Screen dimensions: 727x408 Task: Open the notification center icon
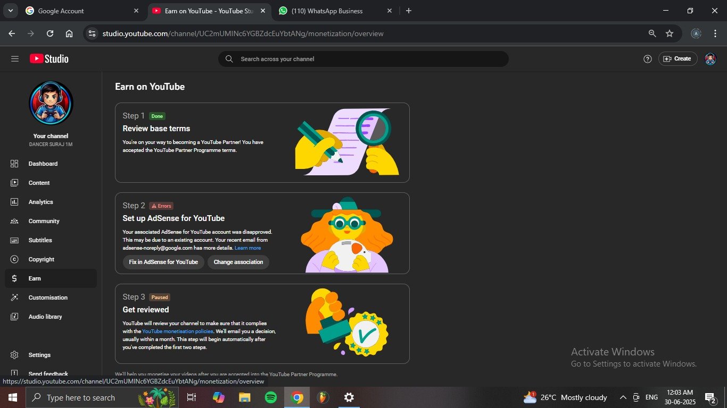711,397
